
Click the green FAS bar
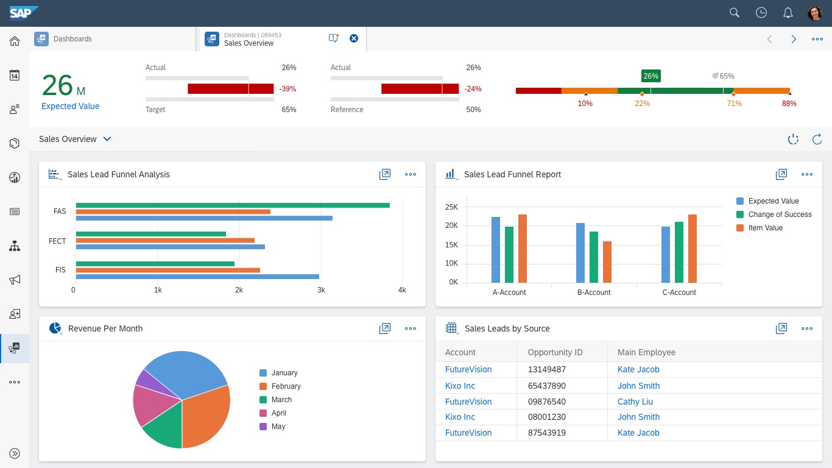(233, 205)
